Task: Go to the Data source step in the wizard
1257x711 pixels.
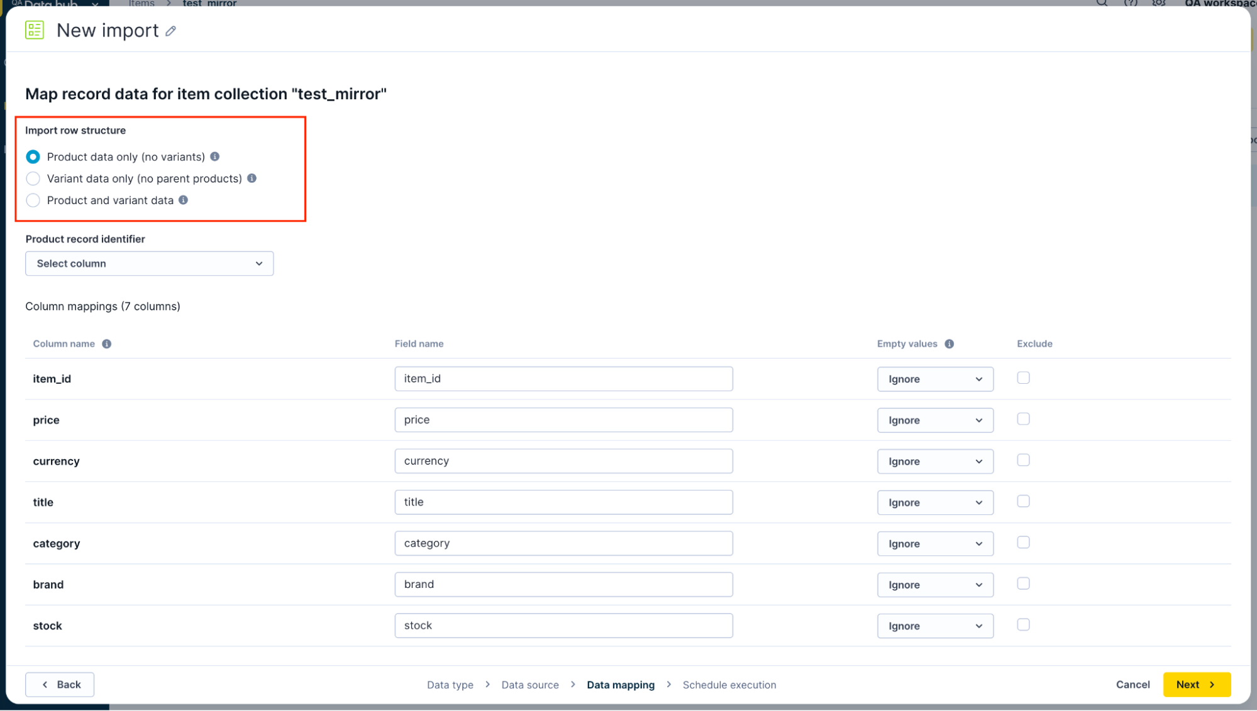Action: [x=530, y=685]
